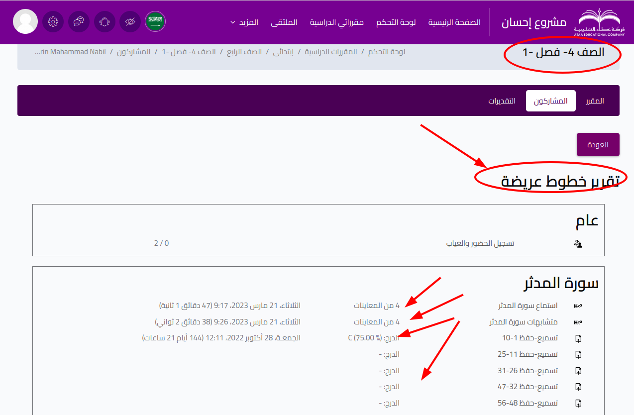
Task: Select the المشاركون tab
Action: tap(550, 101)
